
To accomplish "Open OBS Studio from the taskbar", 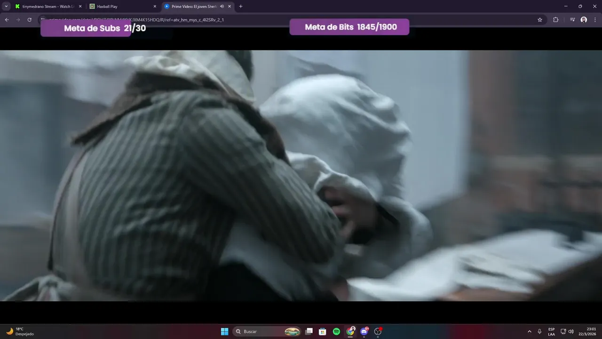I will coord(378,331).
